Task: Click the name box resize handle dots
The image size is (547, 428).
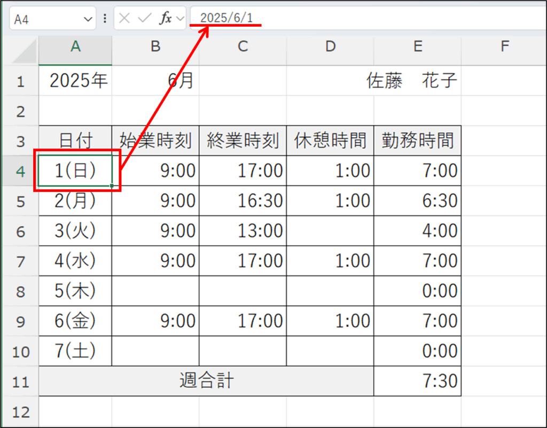Action: tap(105, 19)
